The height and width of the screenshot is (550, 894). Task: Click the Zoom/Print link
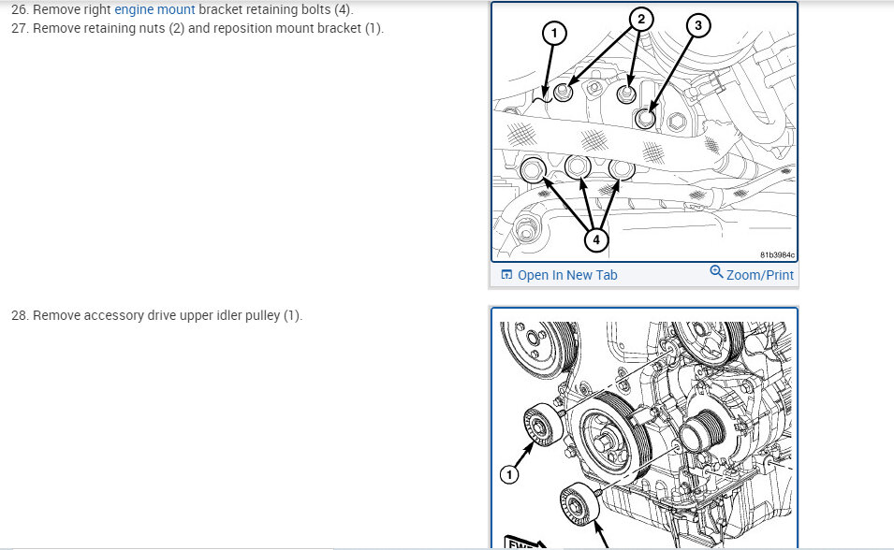click(x=759, y=275)
